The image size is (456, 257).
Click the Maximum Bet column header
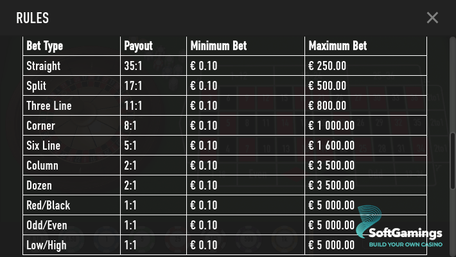tap(338, 46)
